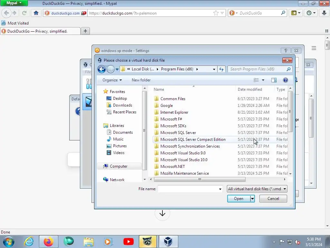Sort by Name column header

coord(159,89)
